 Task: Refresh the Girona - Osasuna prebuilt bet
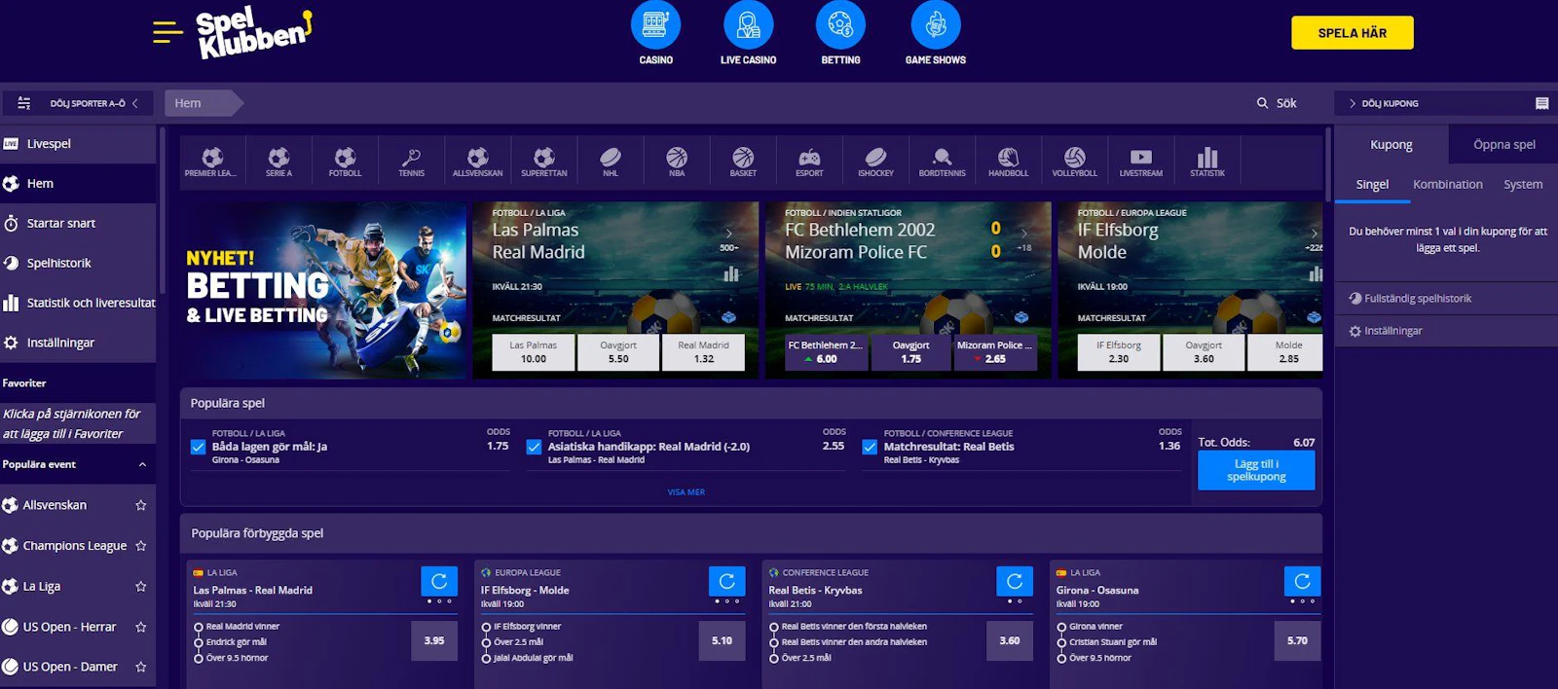1302,581
